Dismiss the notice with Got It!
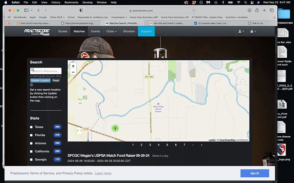294x183 pixels. (255, 173)
